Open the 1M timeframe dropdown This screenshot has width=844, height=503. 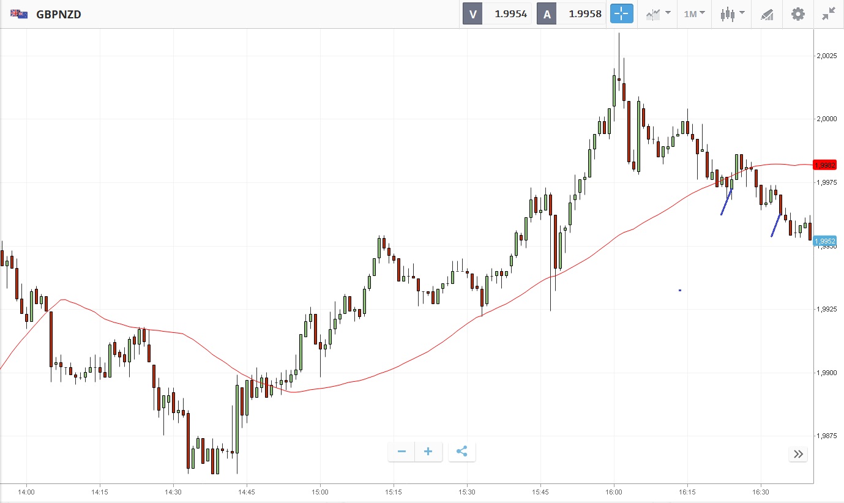[694, 13]
